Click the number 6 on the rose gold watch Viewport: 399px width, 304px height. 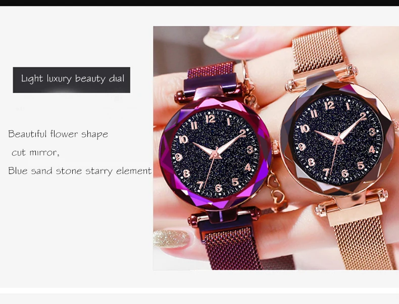[x=345, y=173]
